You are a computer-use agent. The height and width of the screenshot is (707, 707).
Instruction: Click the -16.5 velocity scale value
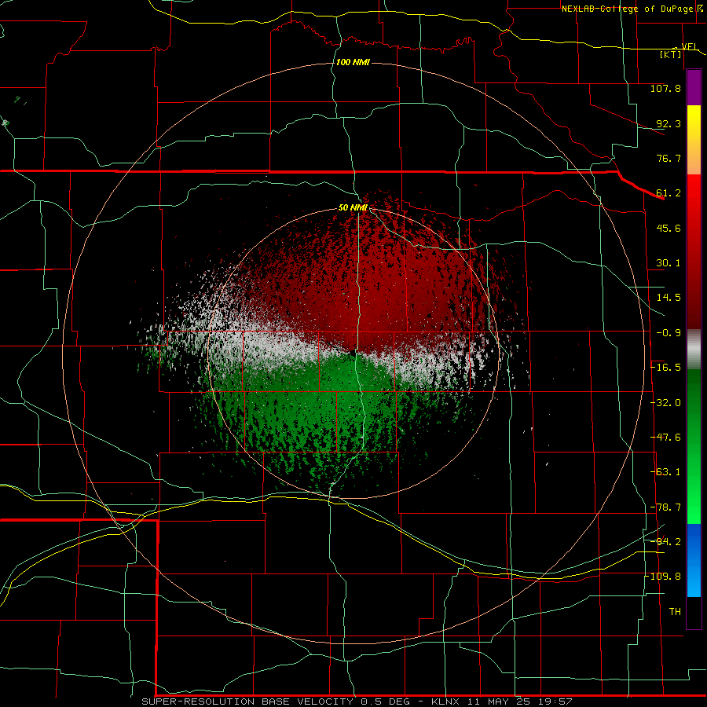coord(665,368)
